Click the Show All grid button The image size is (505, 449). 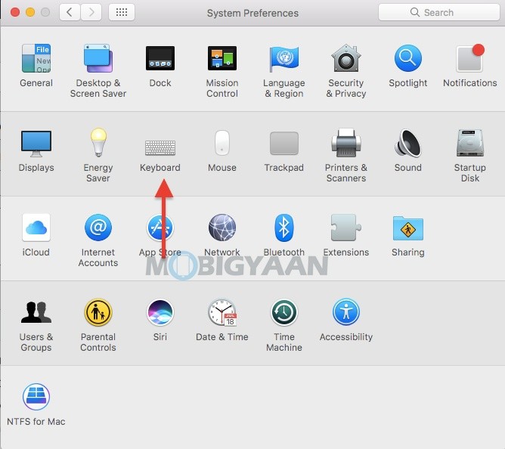point(122,12)
